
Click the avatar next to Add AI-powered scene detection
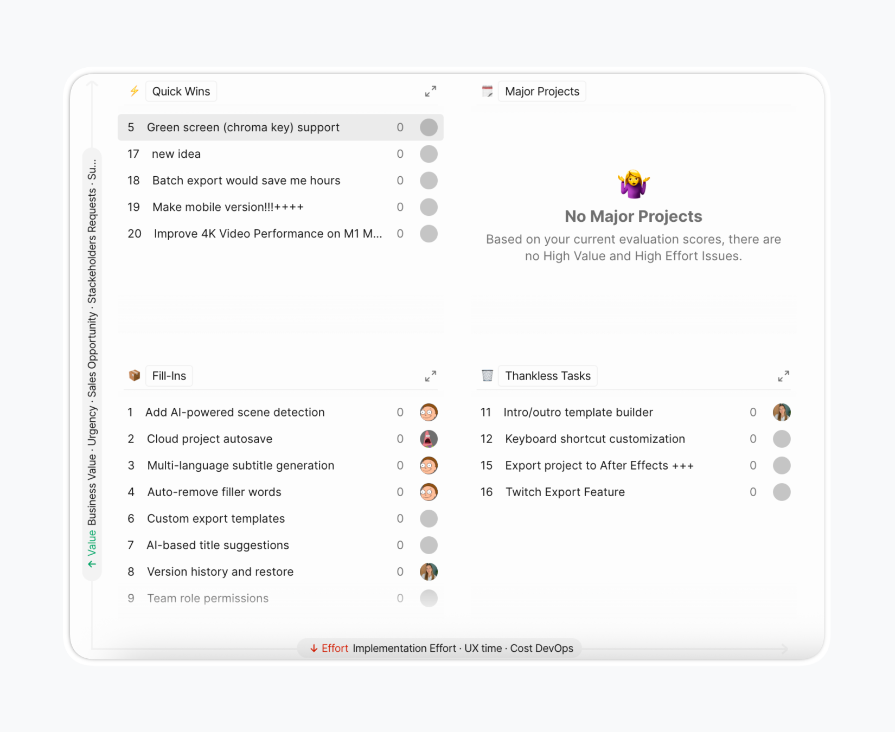point(429,412)
